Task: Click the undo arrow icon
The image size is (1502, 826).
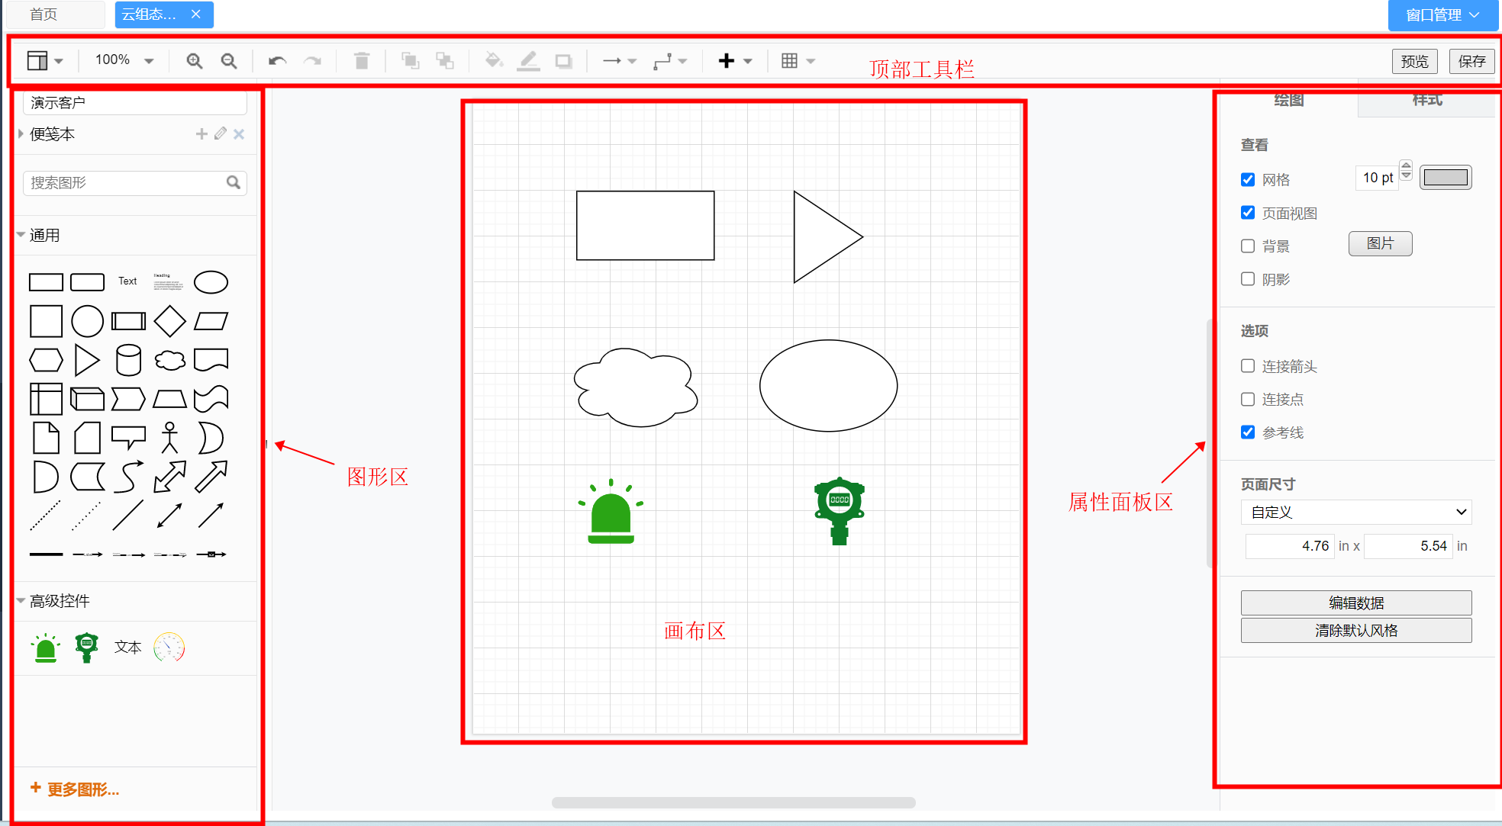Action: click(277, 61)
